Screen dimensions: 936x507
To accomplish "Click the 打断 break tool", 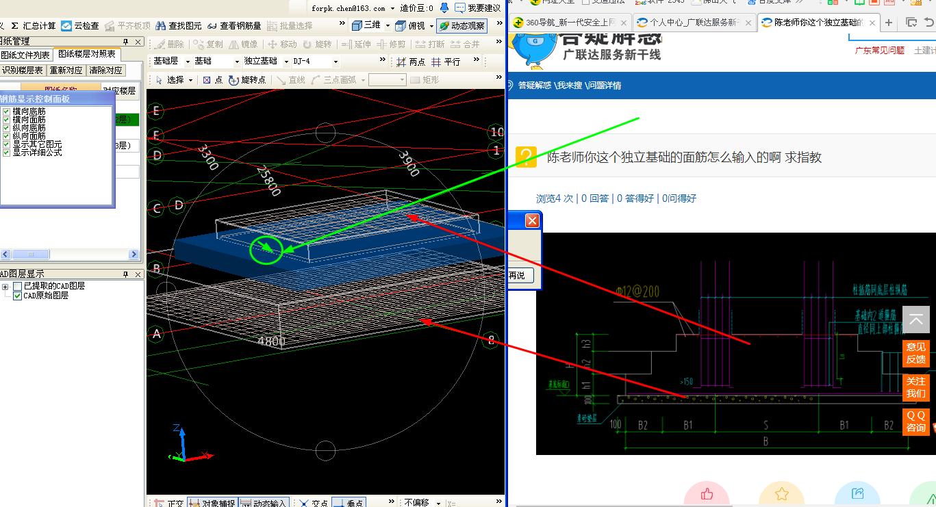I will click(429, 44).
